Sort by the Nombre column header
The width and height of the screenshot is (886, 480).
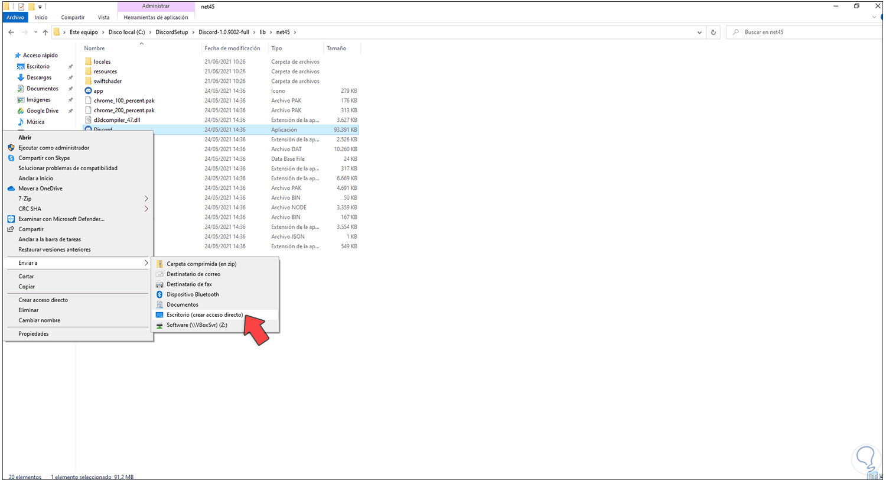[x=95, y=48]
